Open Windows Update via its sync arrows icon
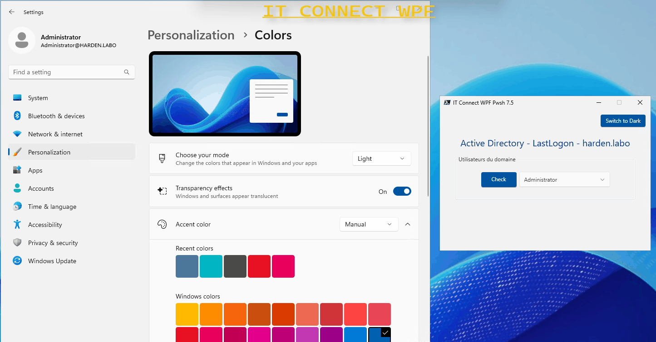This screenshot has width=656, height=342. [x=17, y=261]
